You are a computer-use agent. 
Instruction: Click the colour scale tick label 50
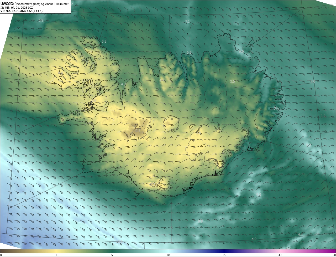click(334, 255)
